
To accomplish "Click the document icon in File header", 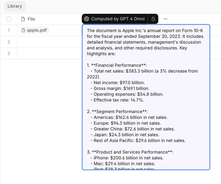I will [x=23, y=19].
